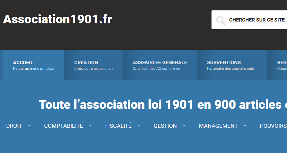Select the Droit topic link
287x153 pixels.
click(x=14, y=126)
